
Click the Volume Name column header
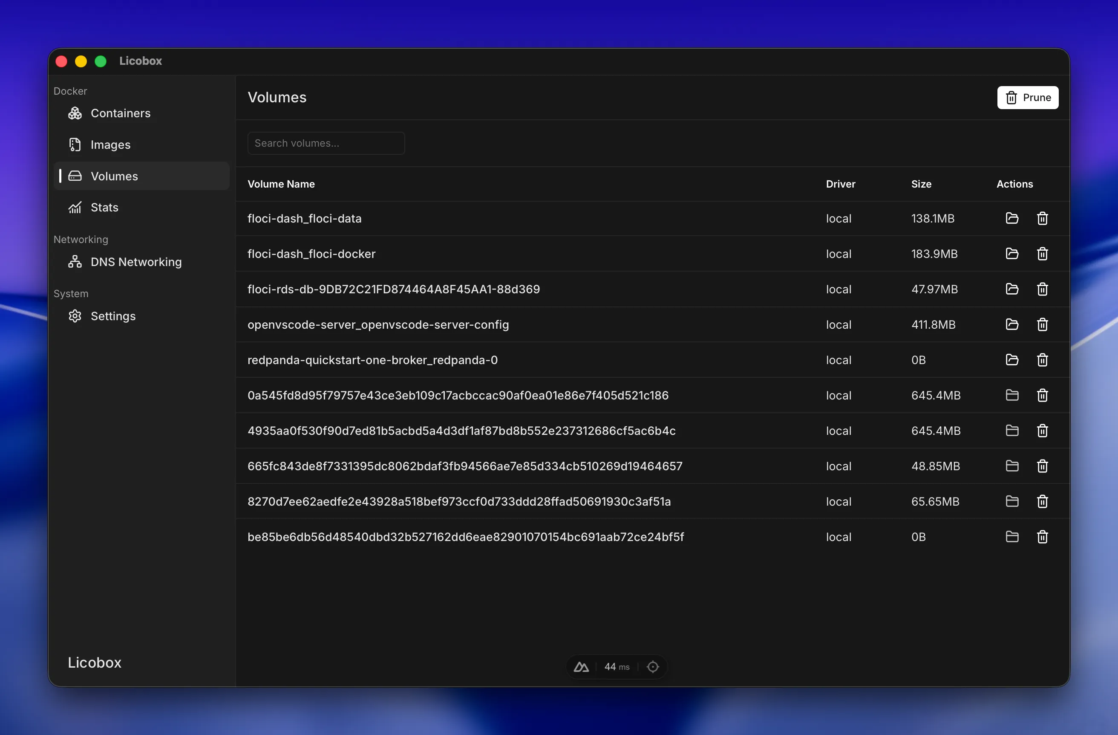(x=281, y=184)
